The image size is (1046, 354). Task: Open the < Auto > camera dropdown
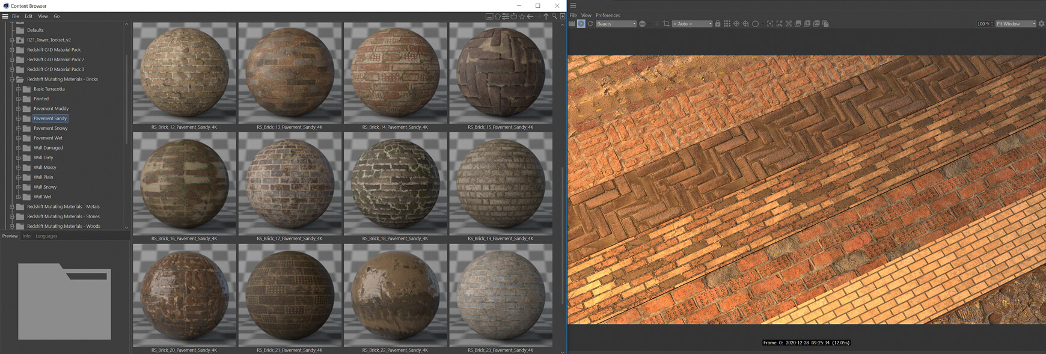tap(692, 24)
